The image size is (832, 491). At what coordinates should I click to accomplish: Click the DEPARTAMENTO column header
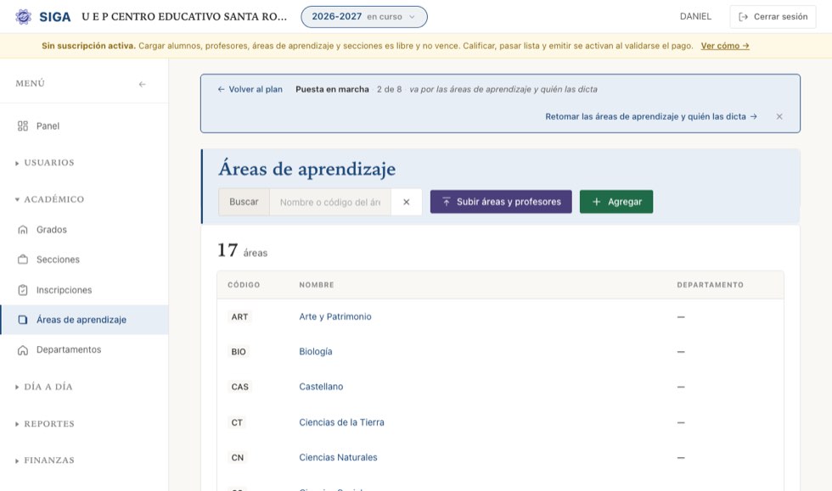coord(710,285)
